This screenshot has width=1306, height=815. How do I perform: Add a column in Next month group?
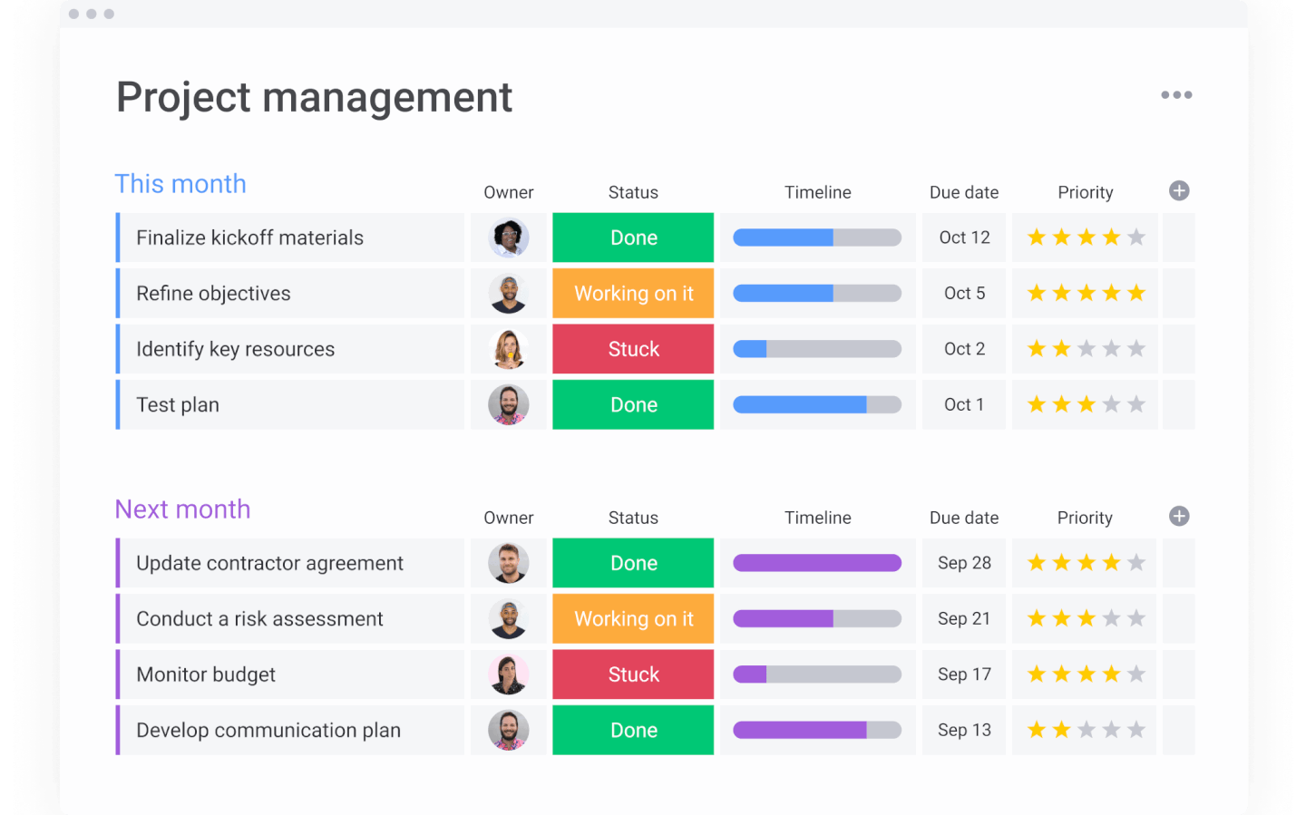coord(1179,516)
